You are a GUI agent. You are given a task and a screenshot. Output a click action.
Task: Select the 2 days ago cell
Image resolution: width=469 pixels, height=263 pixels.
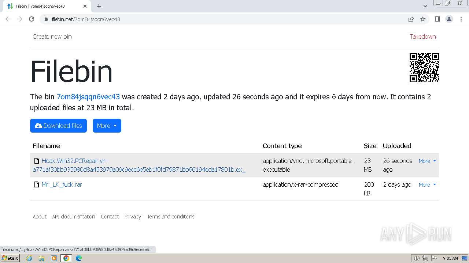(397, 184)
